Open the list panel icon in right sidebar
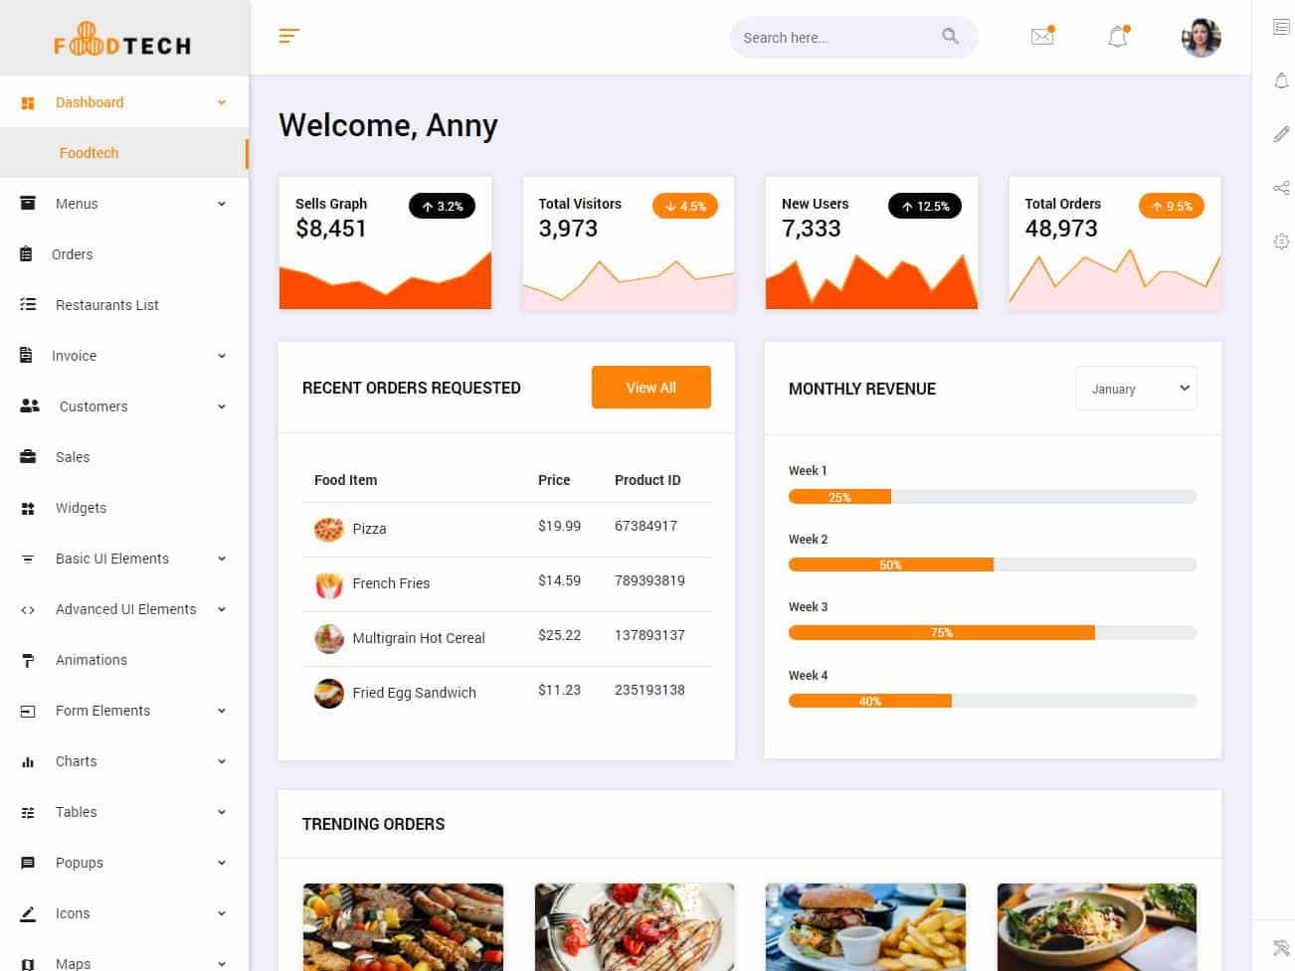The width and height of the screenshot is (1295, 971). coord(1281,27)
